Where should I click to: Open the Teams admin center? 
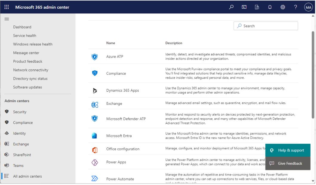18,166
